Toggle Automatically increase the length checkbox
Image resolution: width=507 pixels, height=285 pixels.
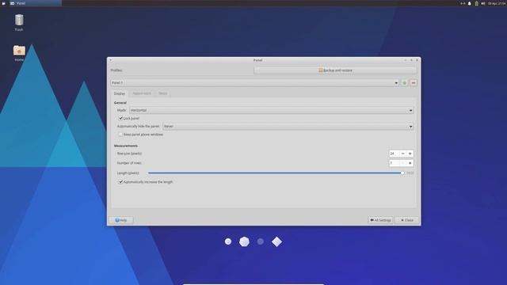tap(120, 182)
